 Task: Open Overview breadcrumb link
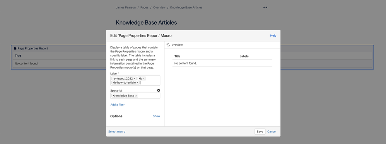159,7
